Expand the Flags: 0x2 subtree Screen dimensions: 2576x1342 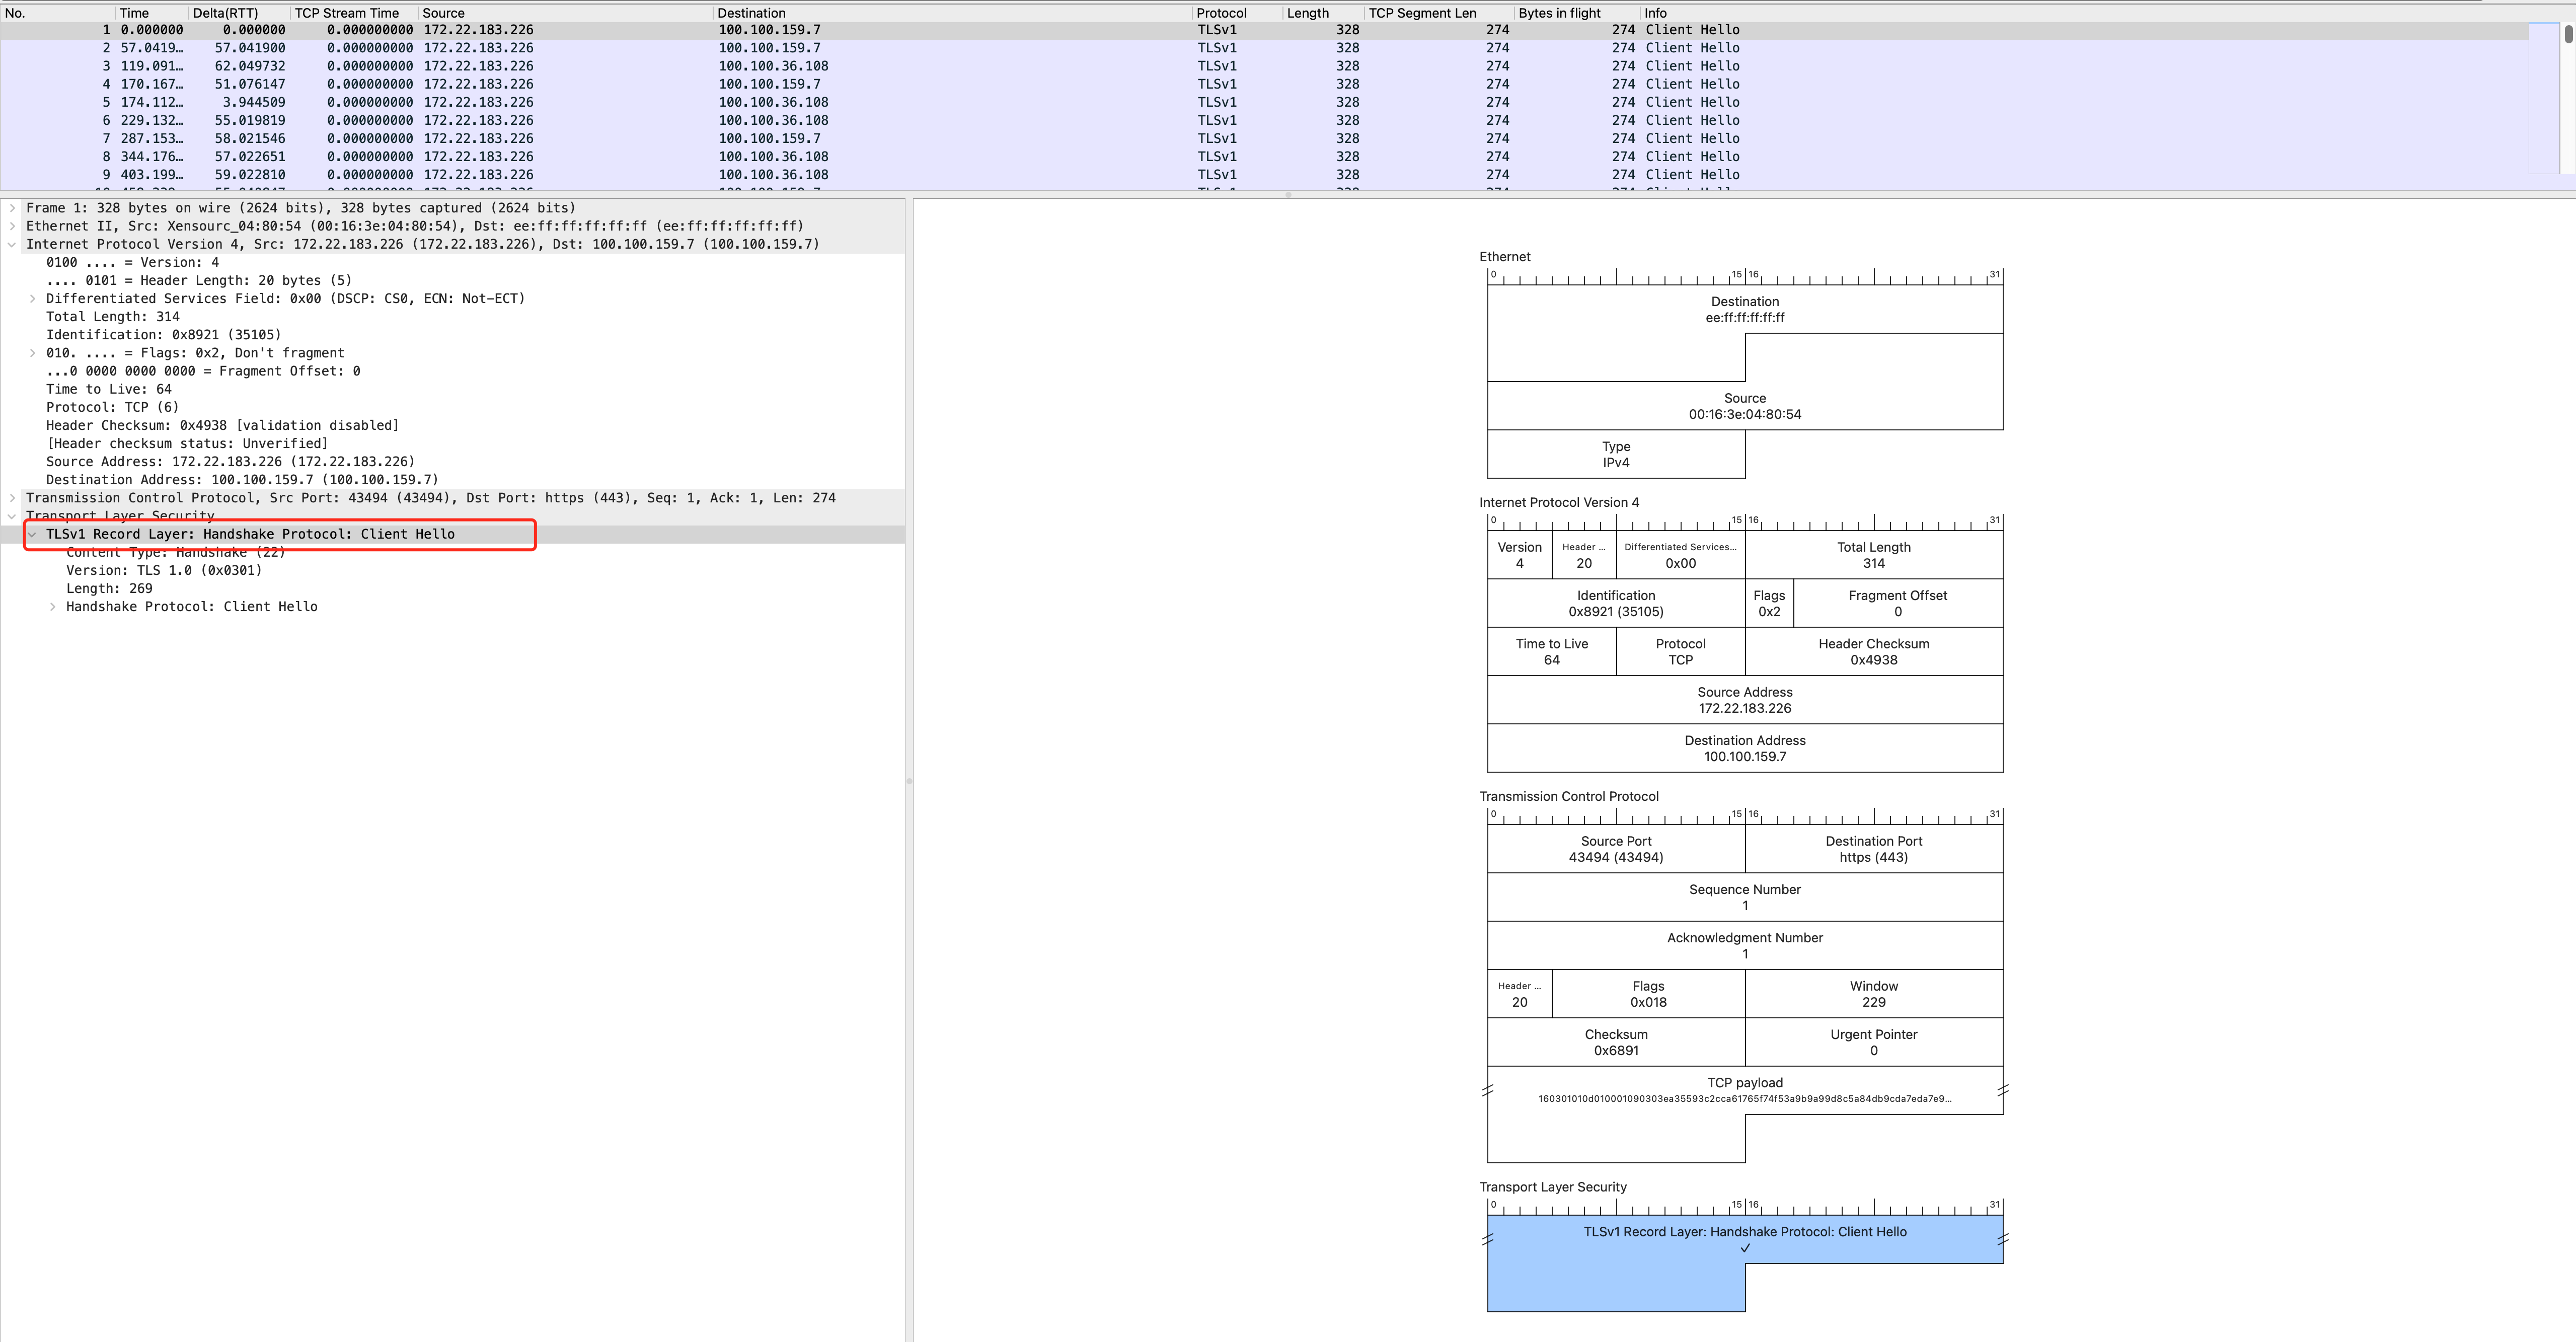[x=33, y=353]
